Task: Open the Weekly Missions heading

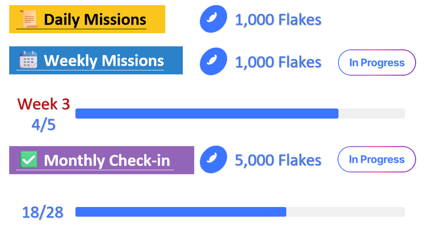Action: pyautogui.click(x=104, y=61)
